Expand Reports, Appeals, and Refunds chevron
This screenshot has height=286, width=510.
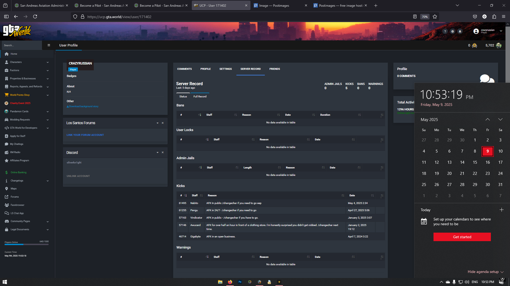coord(48,87)
